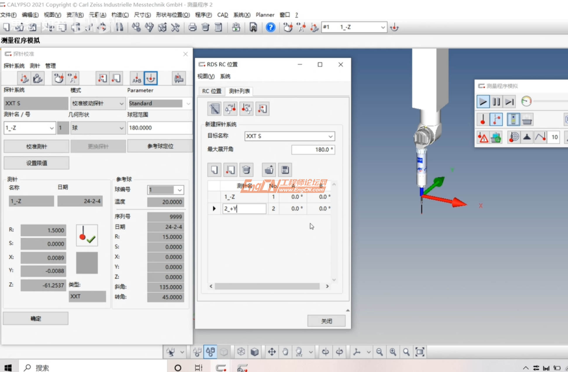568x372 pixels.
Task: Click the 最大展开角 180.0 input field
Action: point(313,150)
